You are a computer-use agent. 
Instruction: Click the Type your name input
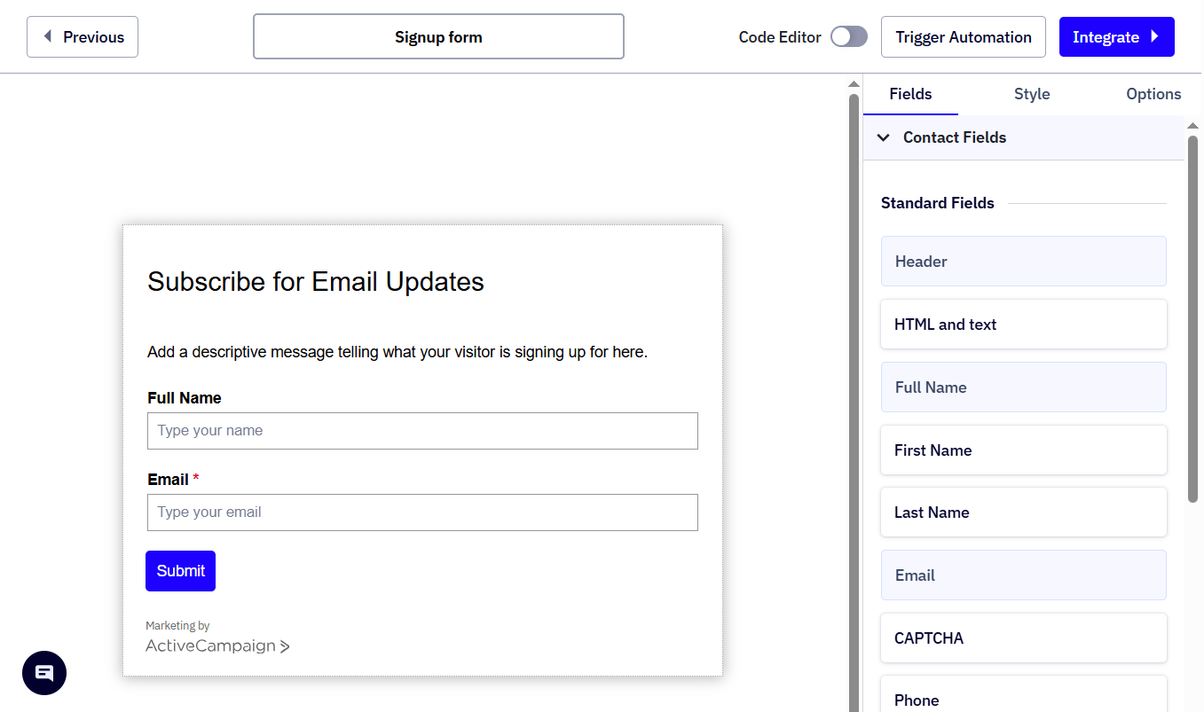pos(422,431)
